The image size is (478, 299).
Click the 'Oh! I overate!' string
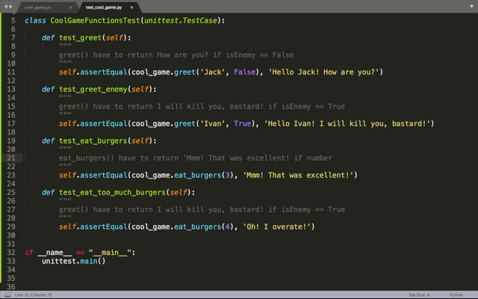pos(275,227)
